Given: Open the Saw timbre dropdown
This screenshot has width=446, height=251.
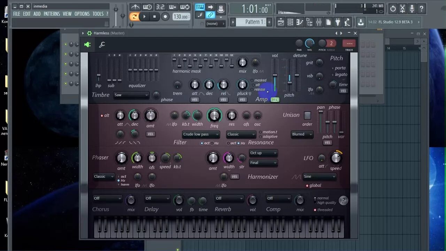Looking at the screenshot, I should 131,95.
